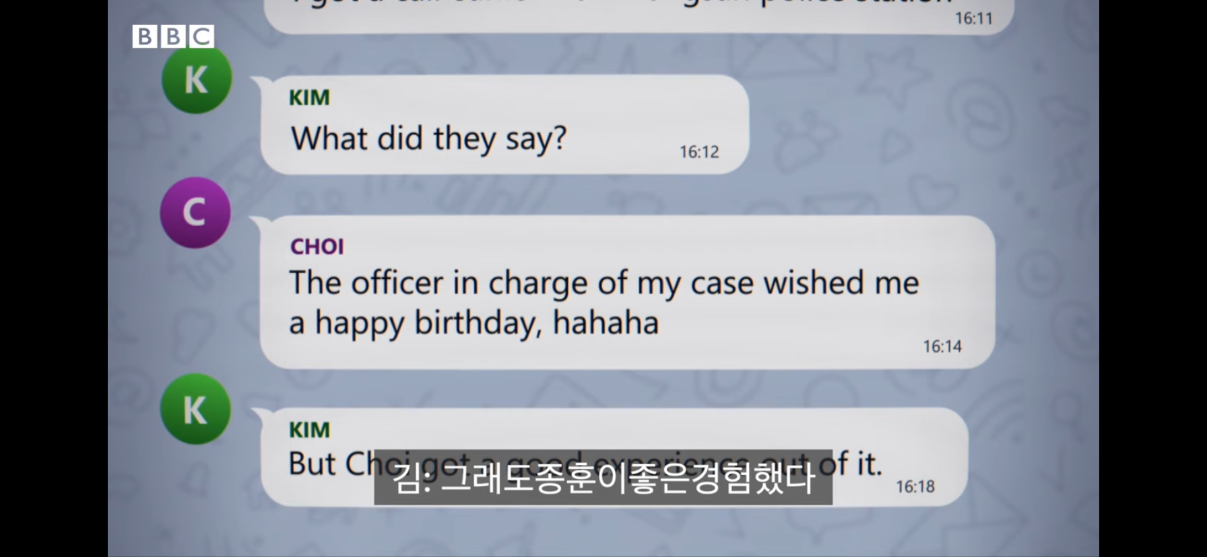Screen dimensions: 1207x557
Task: Click the 16:11 timestamp on the top bubble
Action: pos(974,18)
